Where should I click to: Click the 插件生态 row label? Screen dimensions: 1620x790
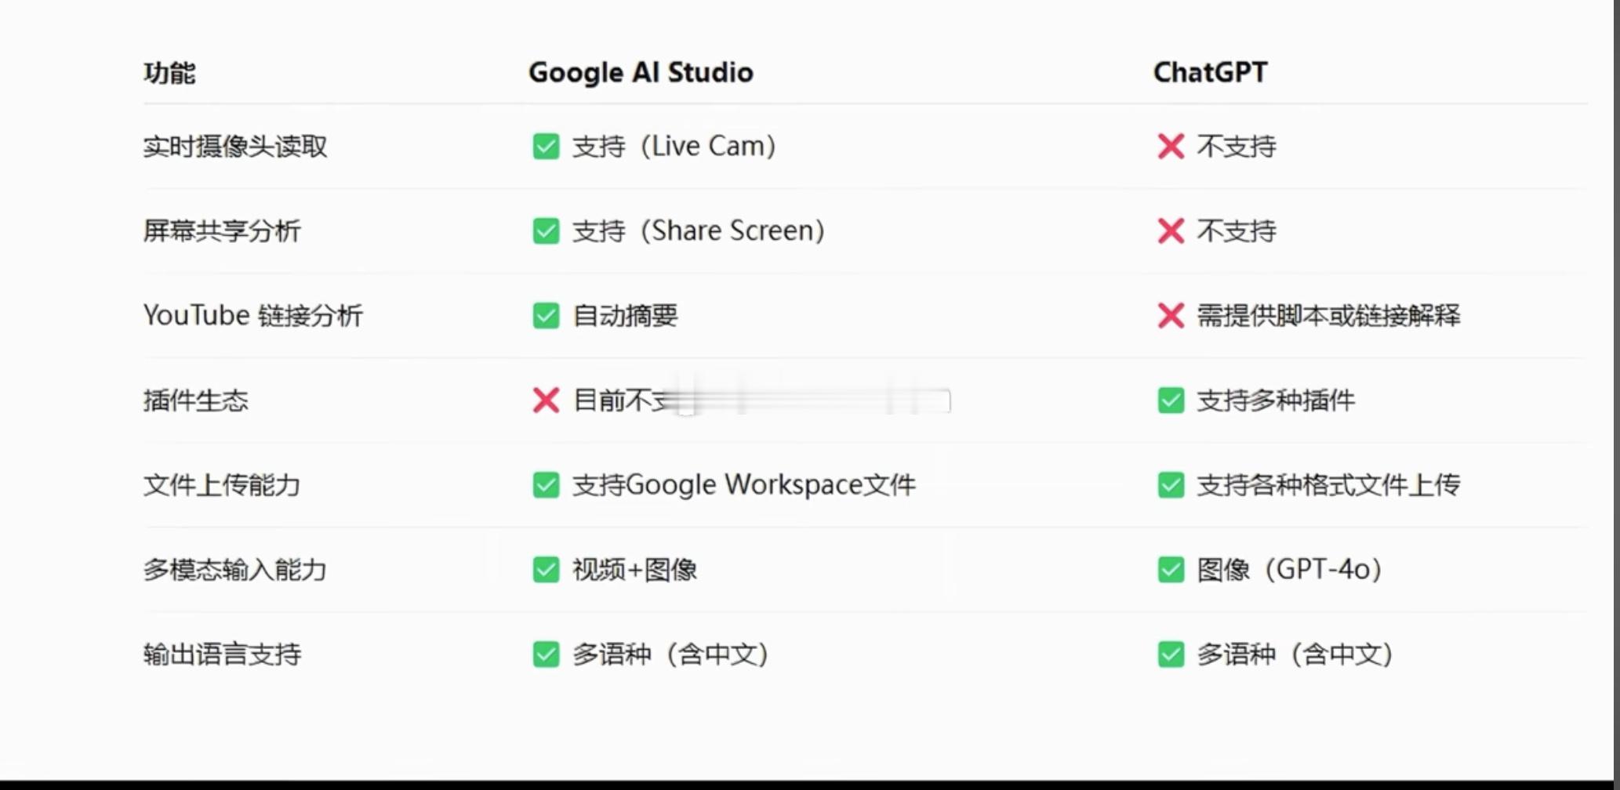pyautogui.click(x=196, y=400)
